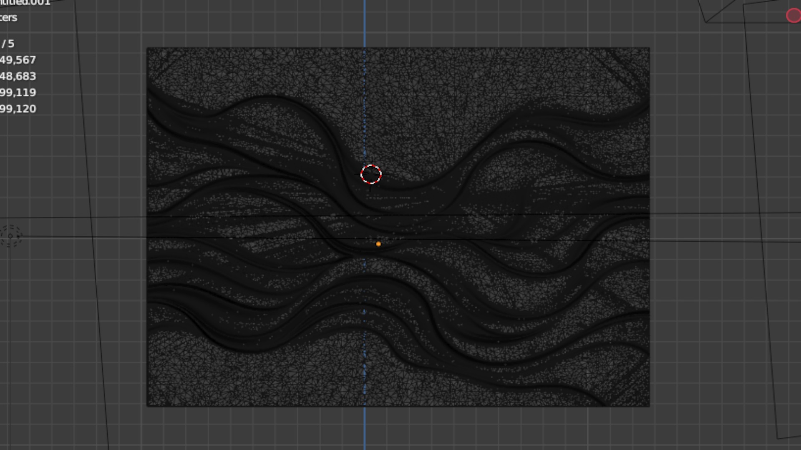Click the 48,683 statistics value
Viewport: 801px width, 450px height.
coord(18,76)
